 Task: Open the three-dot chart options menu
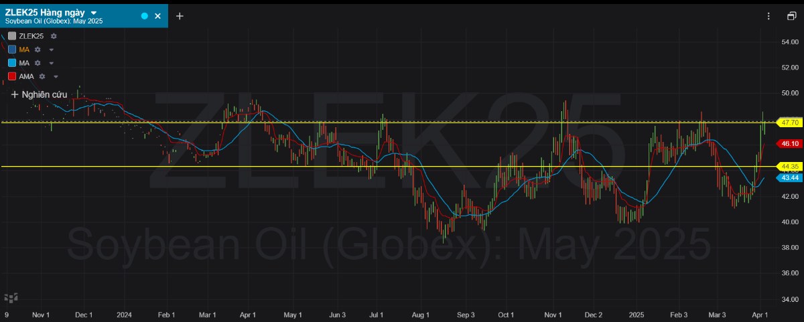click(769, 16)
